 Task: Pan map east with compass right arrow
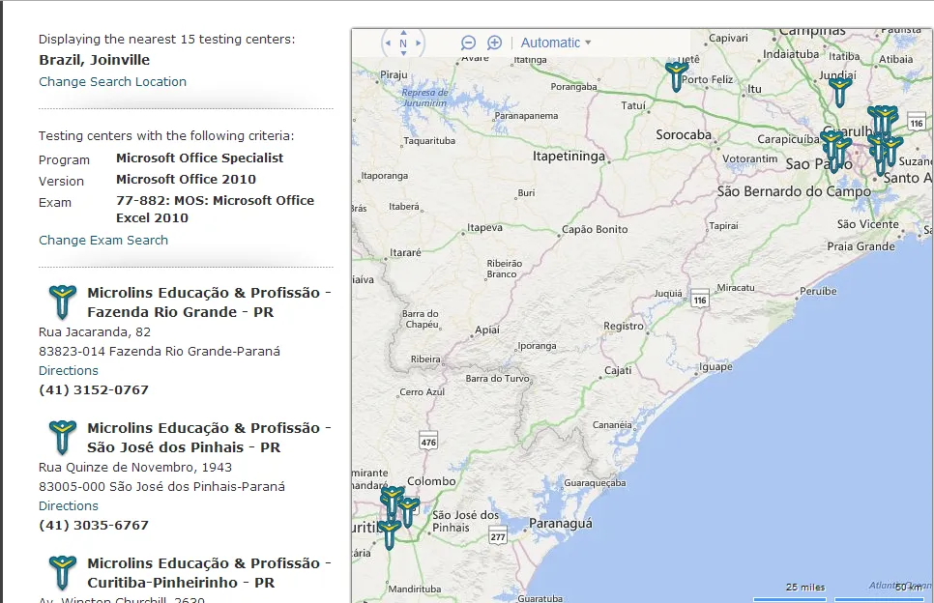(x=418, y=43)
